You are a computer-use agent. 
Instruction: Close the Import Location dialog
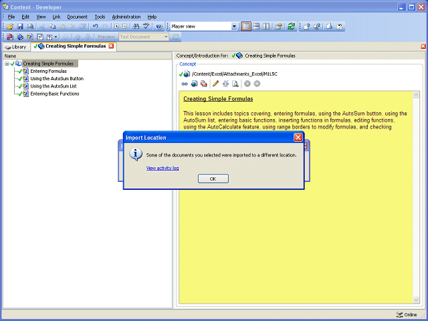click(298, 137)
